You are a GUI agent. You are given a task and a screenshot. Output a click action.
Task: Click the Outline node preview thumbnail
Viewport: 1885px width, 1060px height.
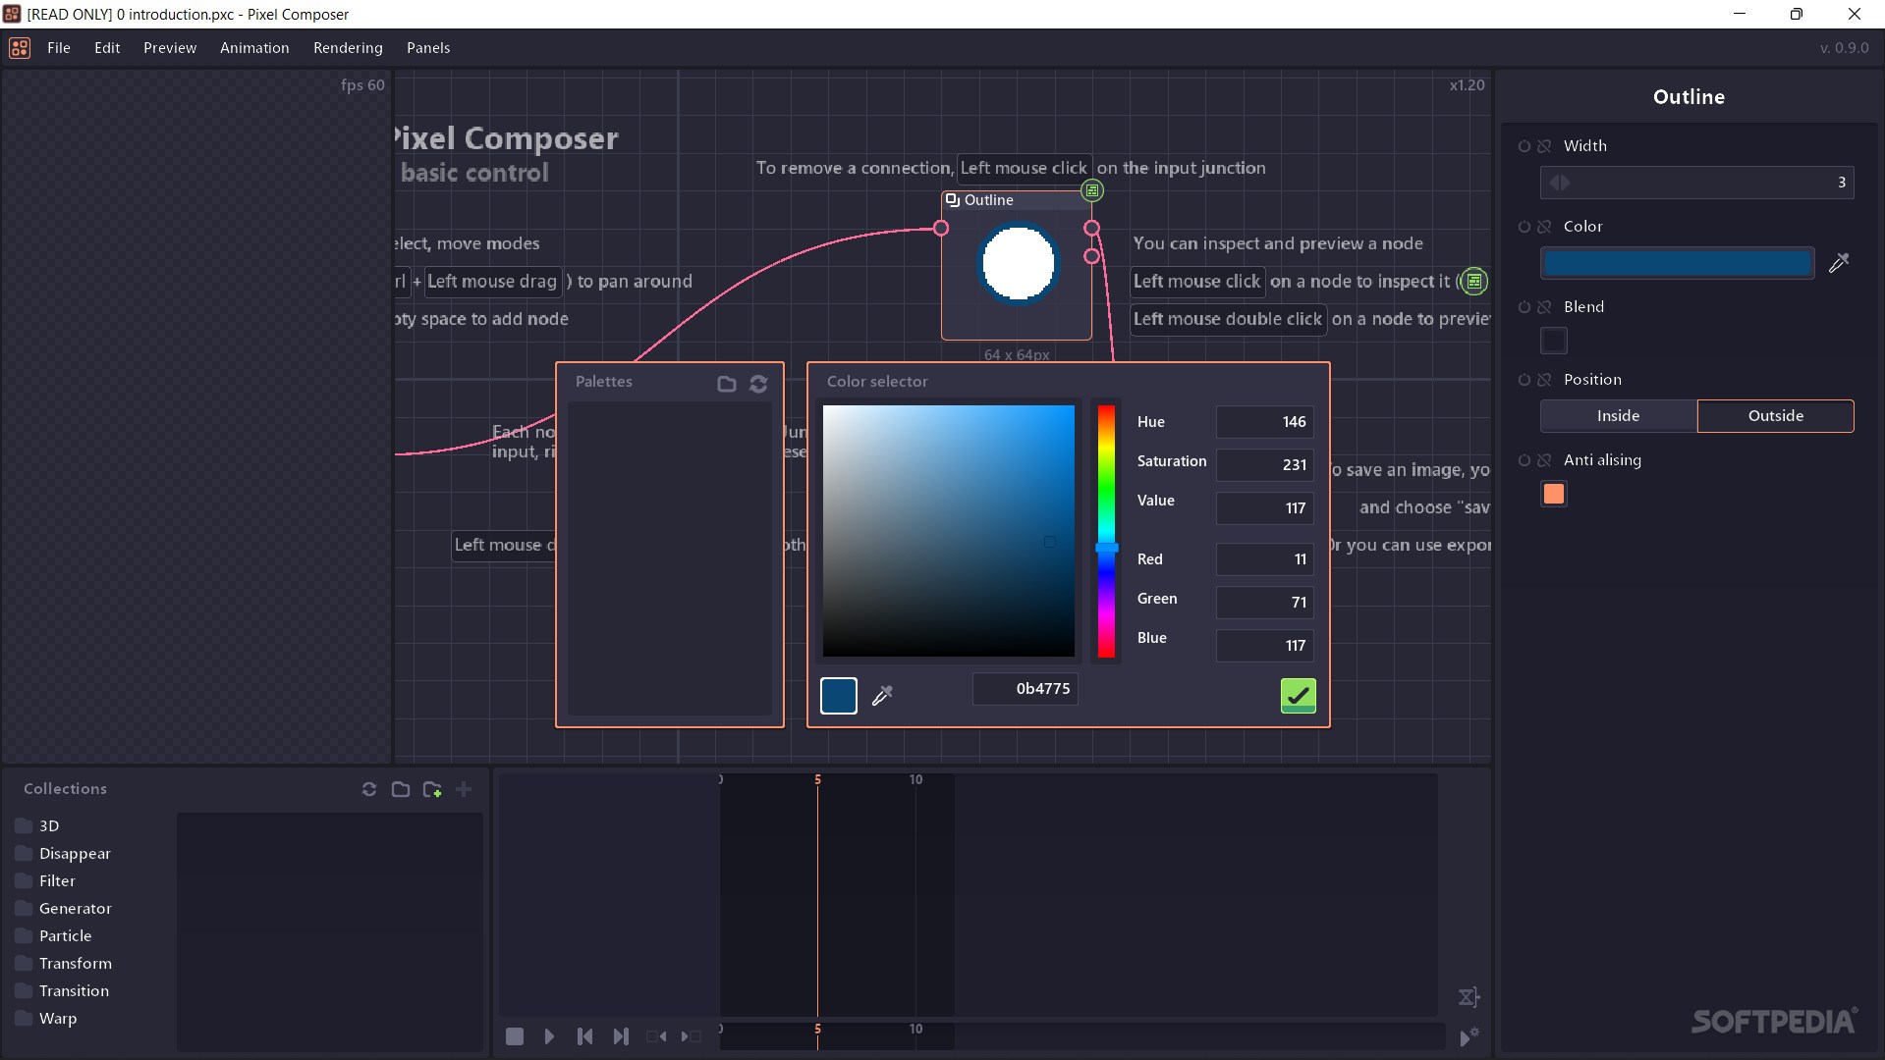tap(1019, 264)
